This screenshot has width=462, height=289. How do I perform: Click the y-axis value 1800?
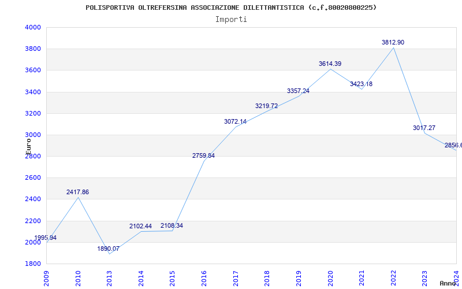click(33, 264)
